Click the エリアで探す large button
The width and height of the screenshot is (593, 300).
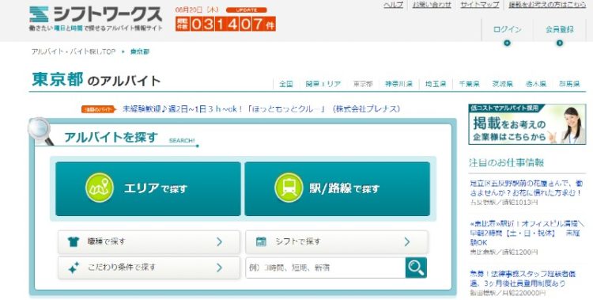(148, 188)
